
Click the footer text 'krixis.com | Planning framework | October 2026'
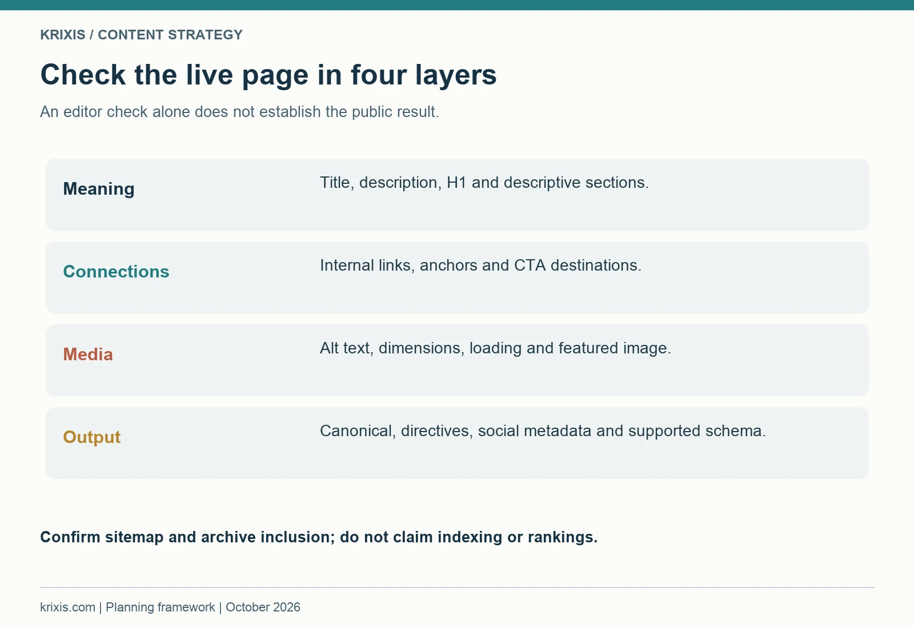pos(170,607)
